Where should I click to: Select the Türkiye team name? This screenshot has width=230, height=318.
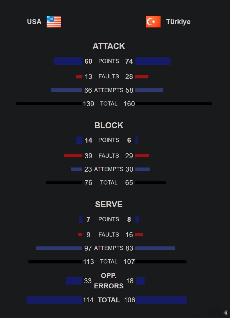click(x=178, y=22)
